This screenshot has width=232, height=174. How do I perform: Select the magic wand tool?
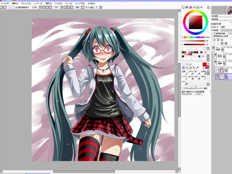pyautogui.click(x=190, y=64)
